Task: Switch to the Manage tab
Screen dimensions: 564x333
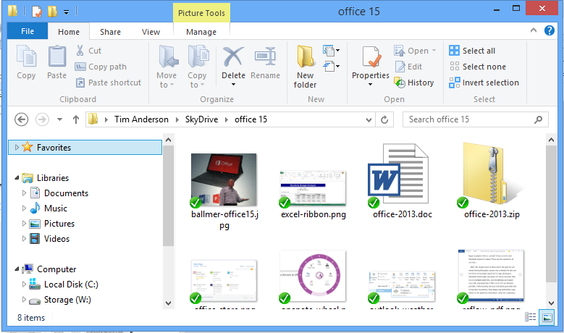Action: pyautogui.click(x=201, y=32)
